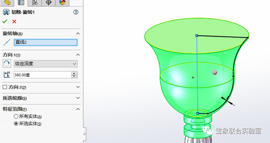Viewport: 270px width, 143px height.
Task: Open the DimXpertManager crosshair tab
Action: point(49,2)
